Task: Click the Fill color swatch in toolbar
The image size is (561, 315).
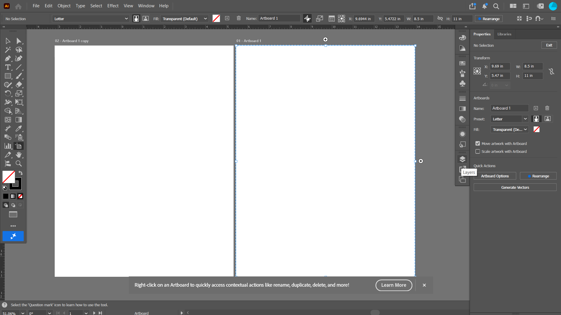Action: [x=8, y=177]
